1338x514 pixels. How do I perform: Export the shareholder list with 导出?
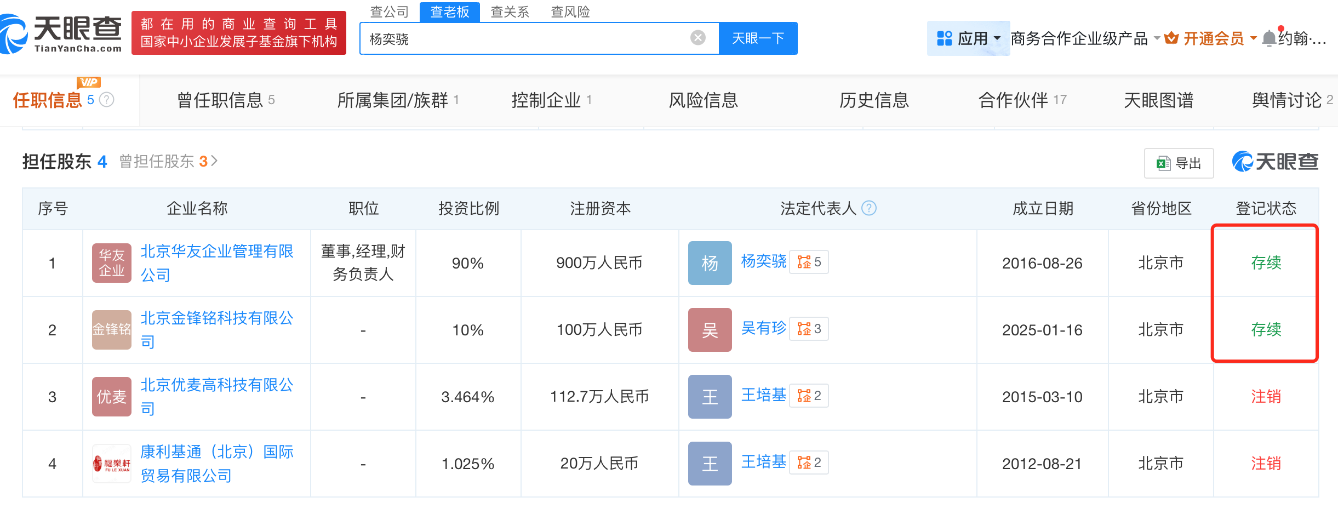point(1179,163)
